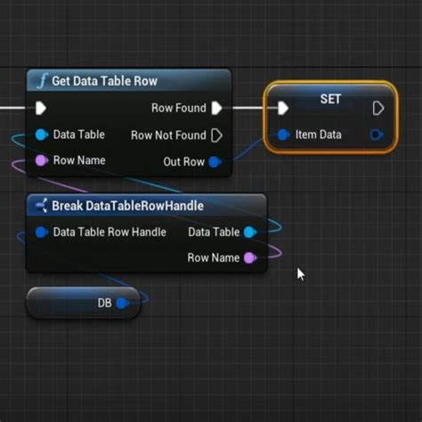Click the Get Data Table Row input execution pin
Viewport: 422px width, 422px height.
pyautogui.click(x=41, y=108)
